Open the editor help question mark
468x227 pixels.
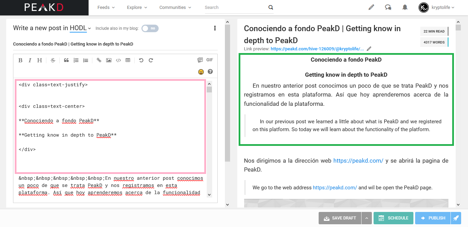(x=210, y=72)
